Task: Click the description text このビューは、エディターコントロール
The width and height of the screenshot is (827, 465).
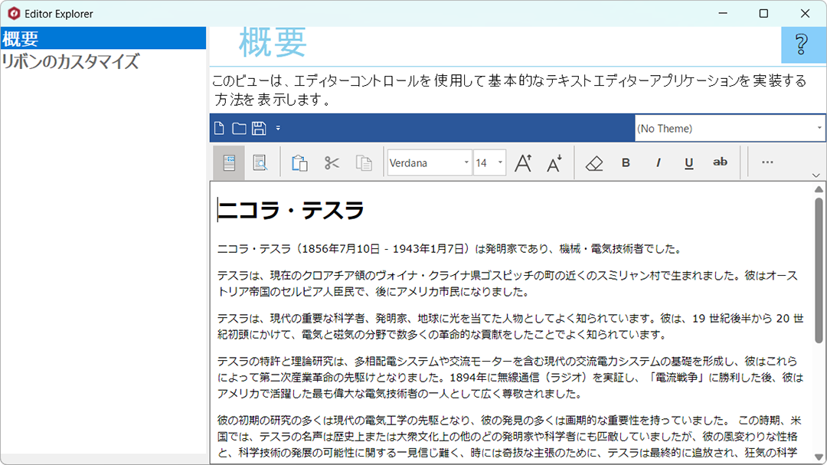Action: point(509,90)
